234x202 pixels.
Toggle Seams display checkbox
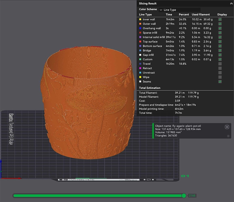pos(220,82)
